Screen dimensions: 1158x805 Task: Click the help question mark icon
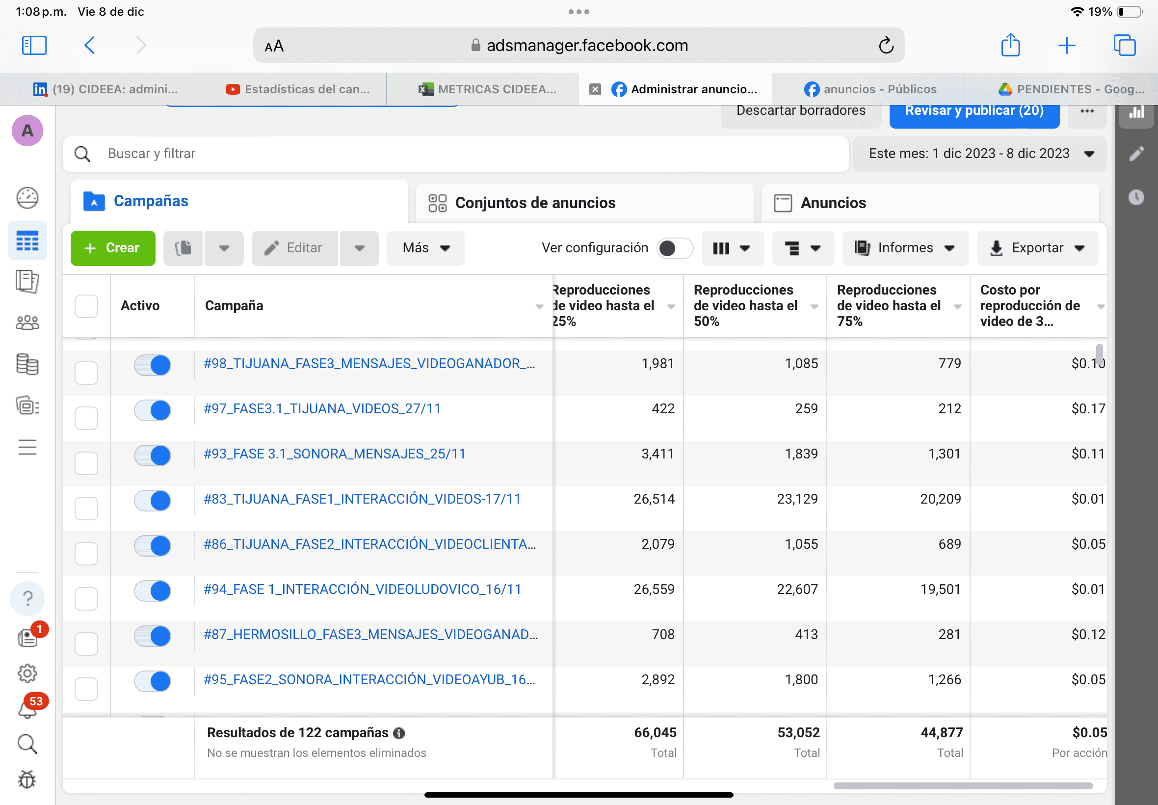(27, 599)
